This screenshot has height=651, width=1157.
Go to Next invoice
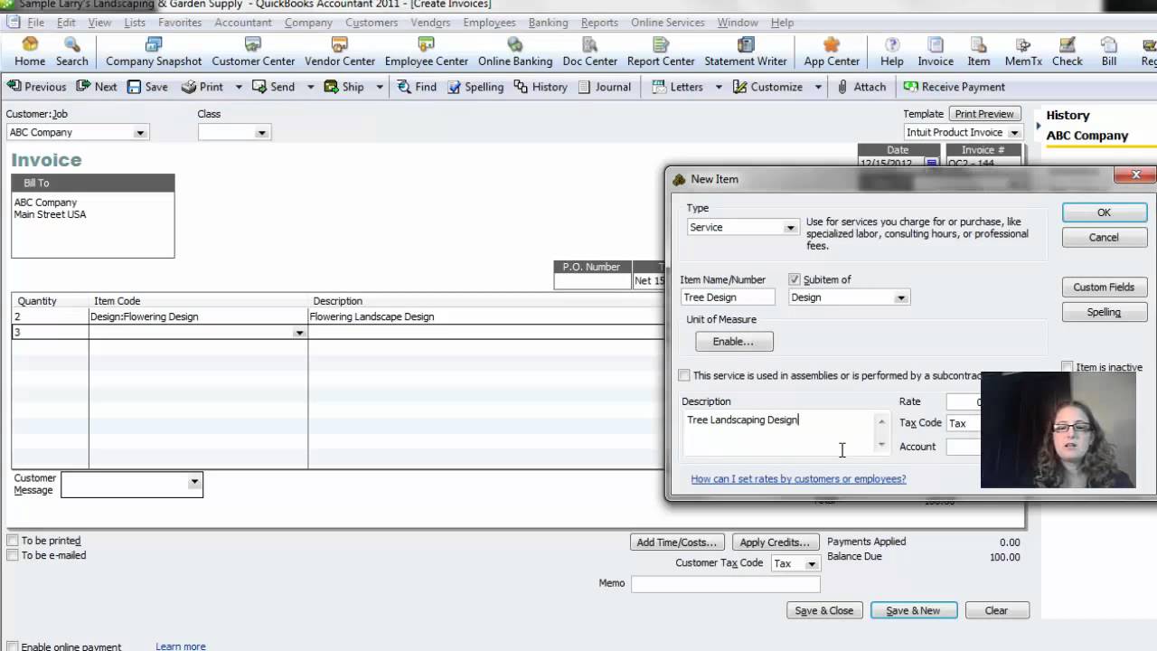97,87
